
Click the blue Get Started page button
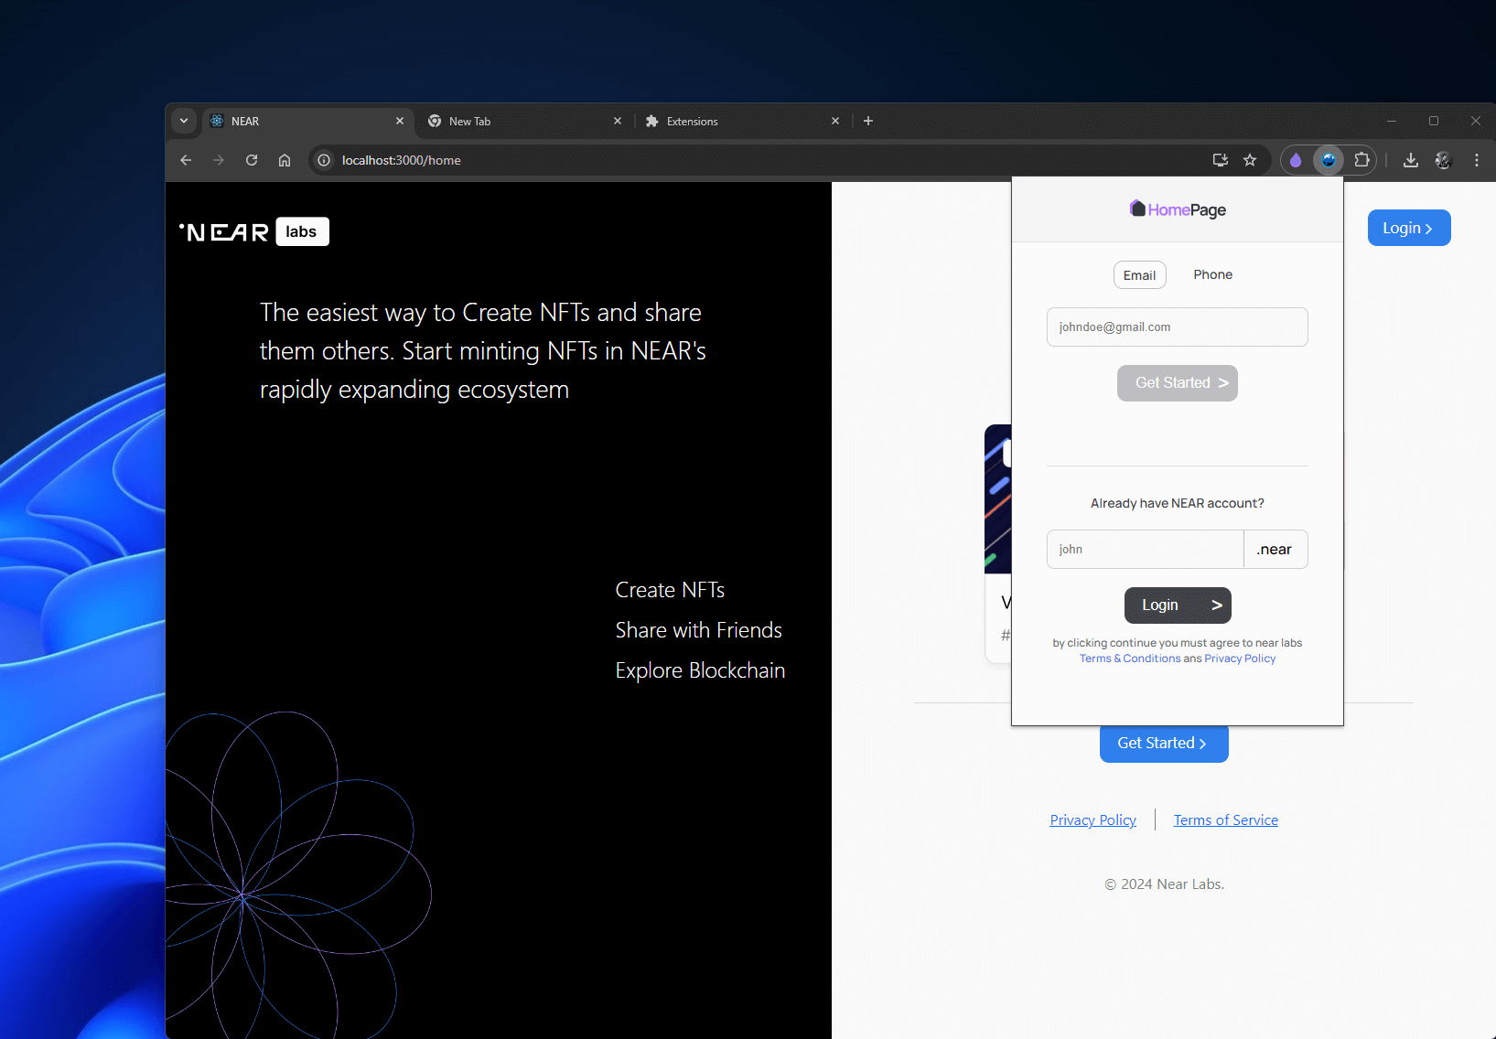(x=1164, y=744)
